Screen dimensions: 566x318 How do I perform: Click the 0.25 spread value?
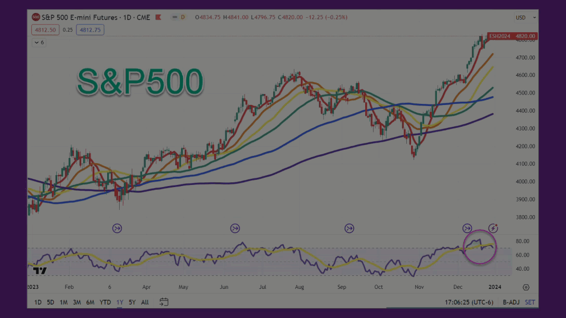(x=68, y=30)
